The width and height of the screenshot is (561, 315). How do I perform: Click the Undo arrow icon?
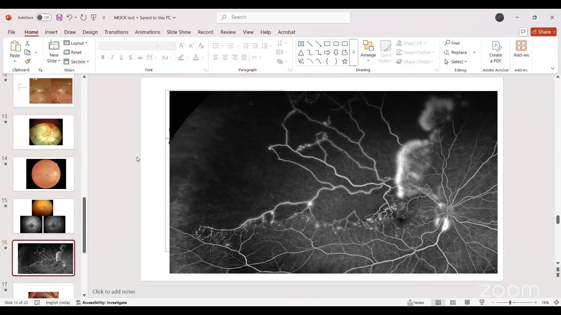pos(69,17)
